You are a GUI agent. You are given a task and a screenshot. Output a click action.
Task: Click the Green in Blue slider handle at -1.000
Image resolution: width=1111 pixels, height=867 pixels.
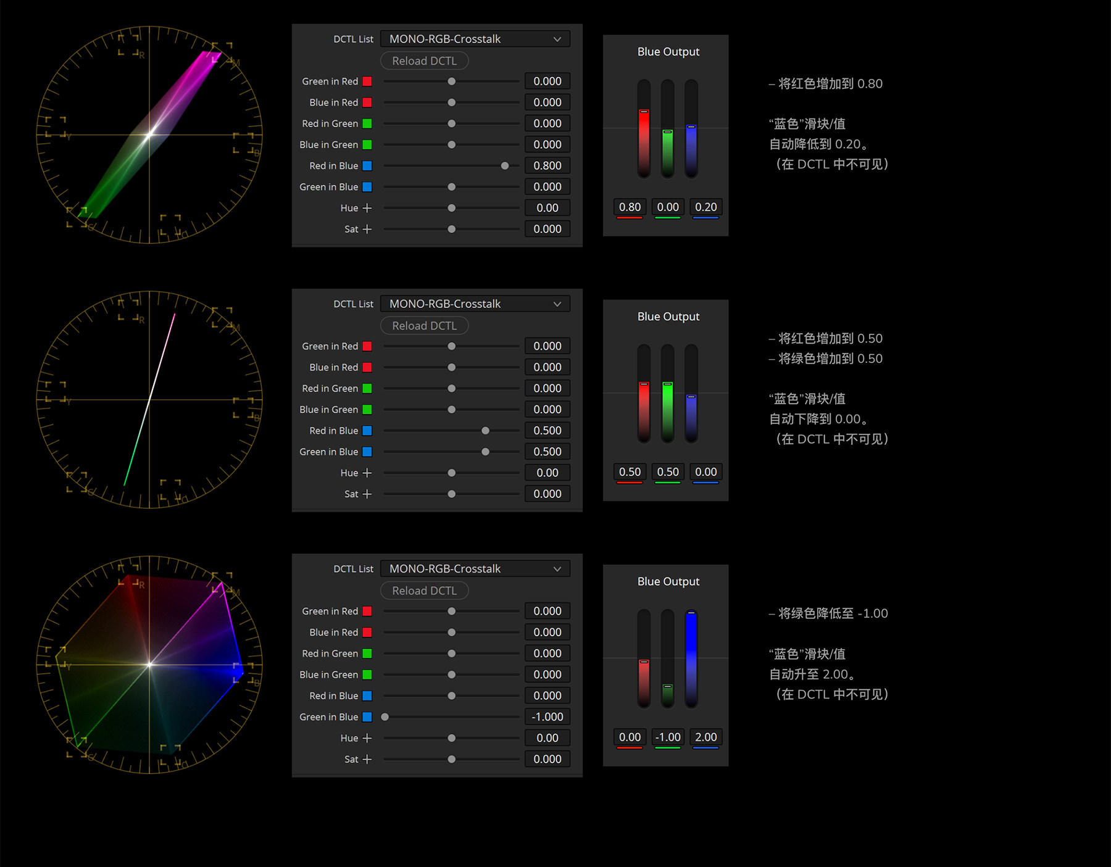tap(385, 717)
